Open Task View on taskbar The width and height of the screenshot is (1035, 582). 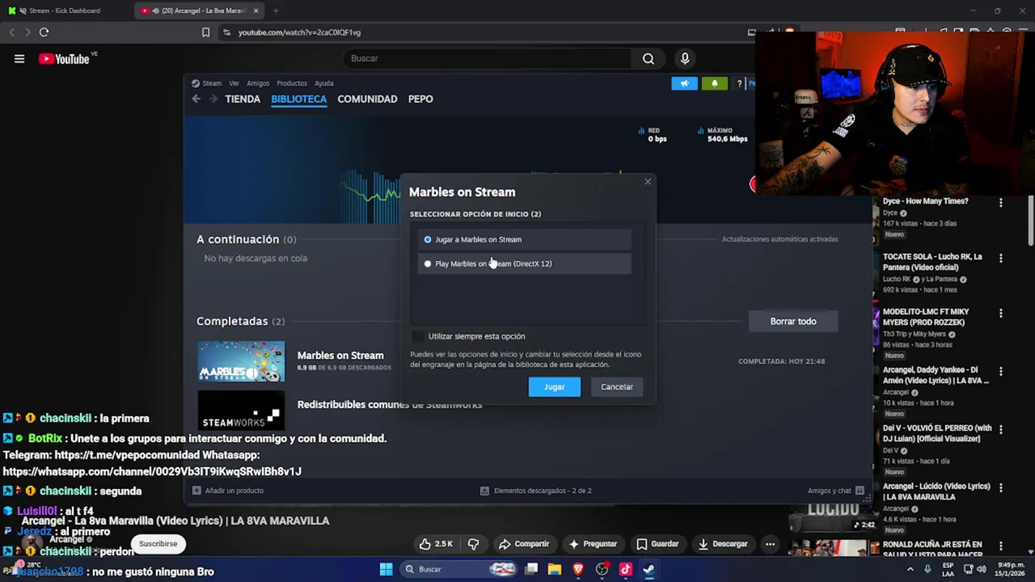(x=531, y=569)
